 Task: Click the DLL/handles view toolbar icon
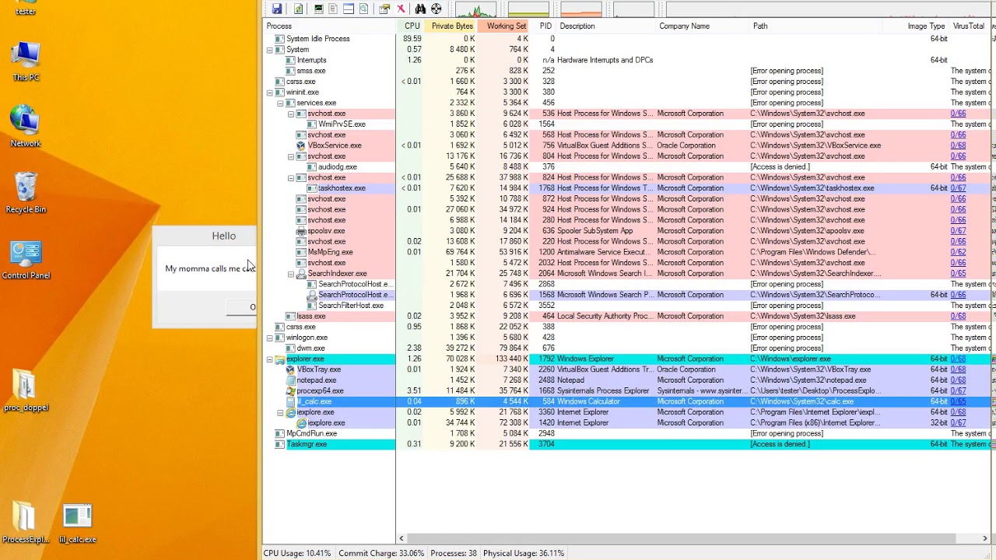pos(363,9)
